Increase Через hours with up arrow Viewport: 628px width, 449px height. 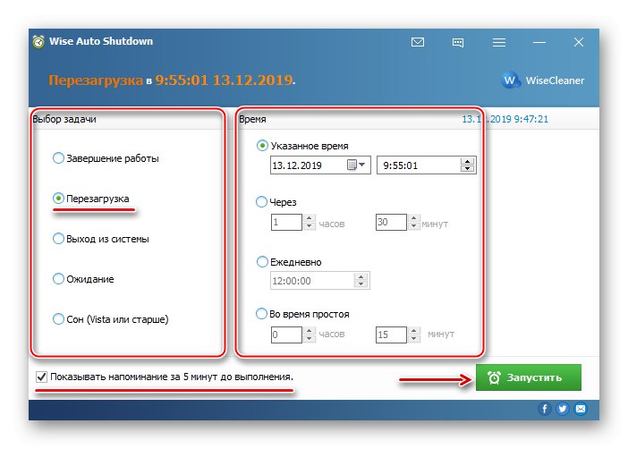tap(309, 218)
